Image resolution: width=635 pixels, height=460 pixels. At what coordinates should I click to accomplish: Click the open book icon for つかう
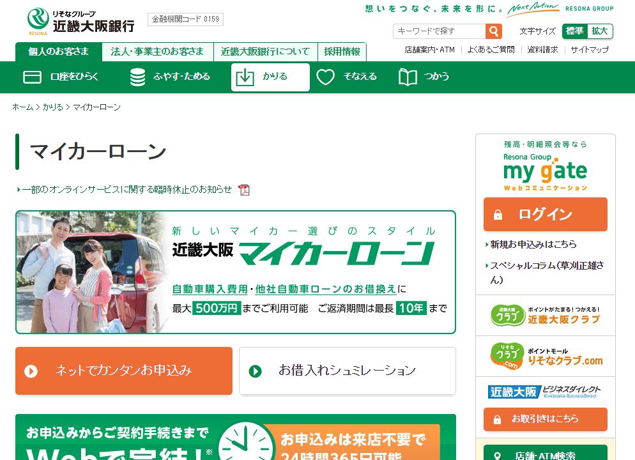(x=408, y=77)
